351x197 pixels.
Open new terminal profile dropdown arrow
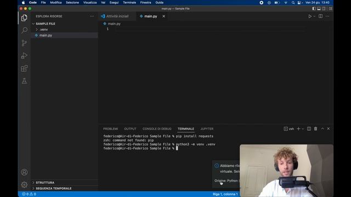303,129
